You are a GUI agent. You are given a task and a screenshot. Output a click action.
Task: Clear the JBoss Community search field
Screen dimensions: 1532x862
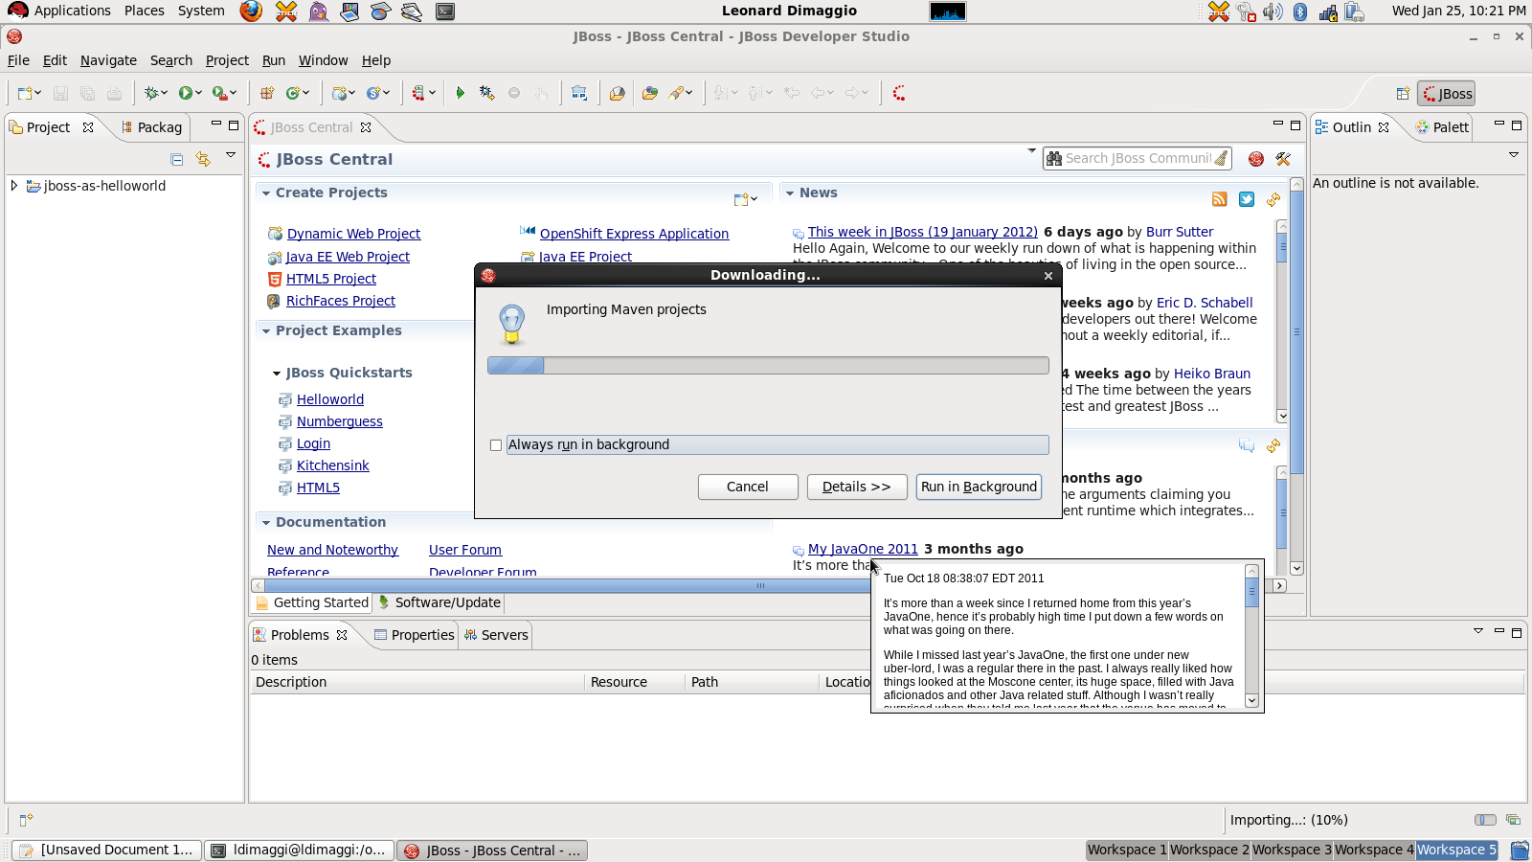click(x=1221, y=159)
